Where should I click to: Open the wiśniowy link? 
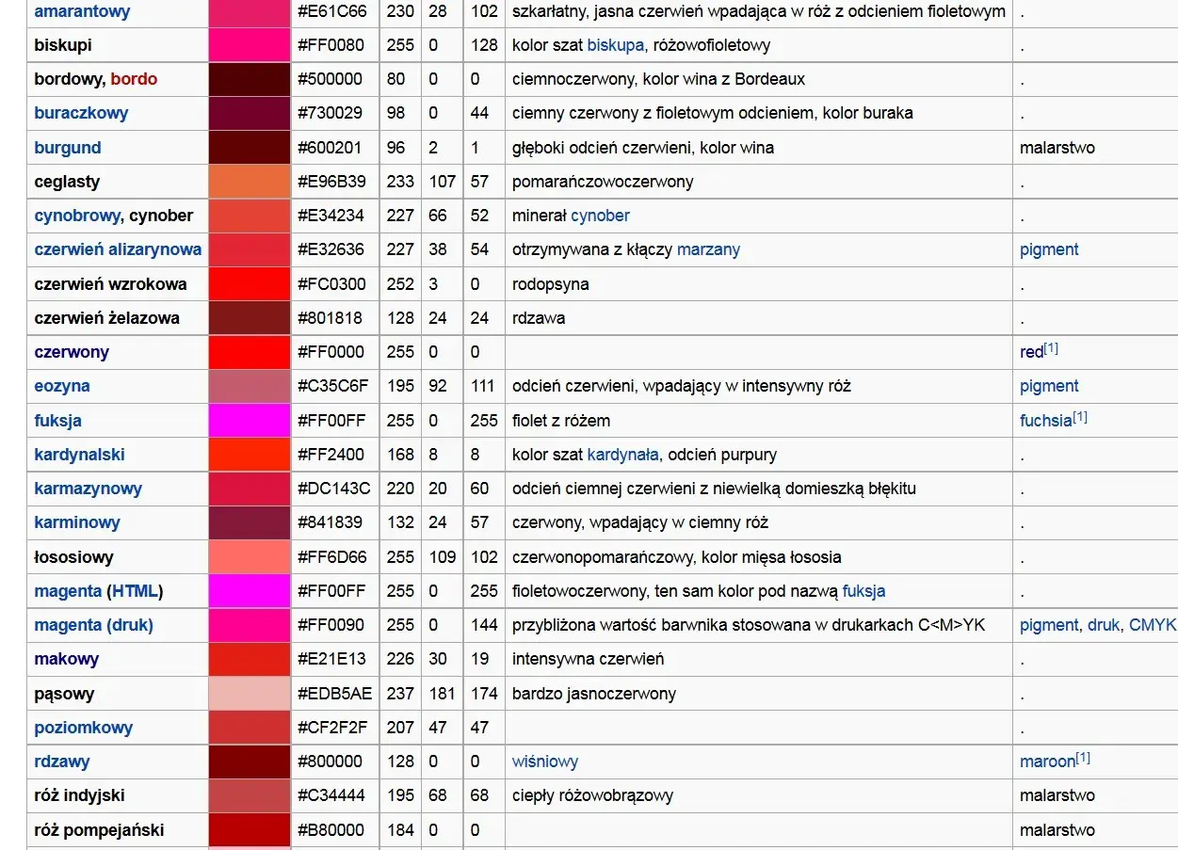[x=545, y=762]
